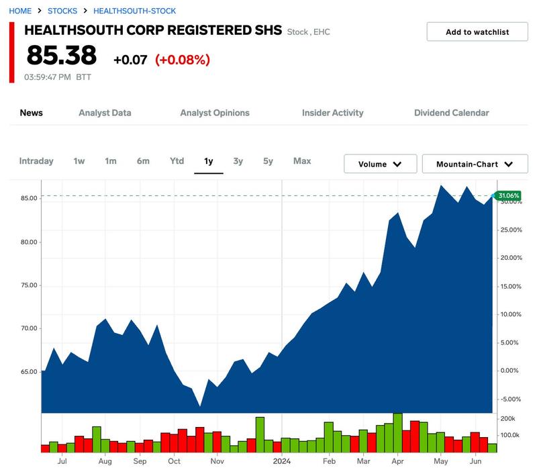The image size is (537, 474).
Task: Click the Nov month axis label
Action: (217, 461)
